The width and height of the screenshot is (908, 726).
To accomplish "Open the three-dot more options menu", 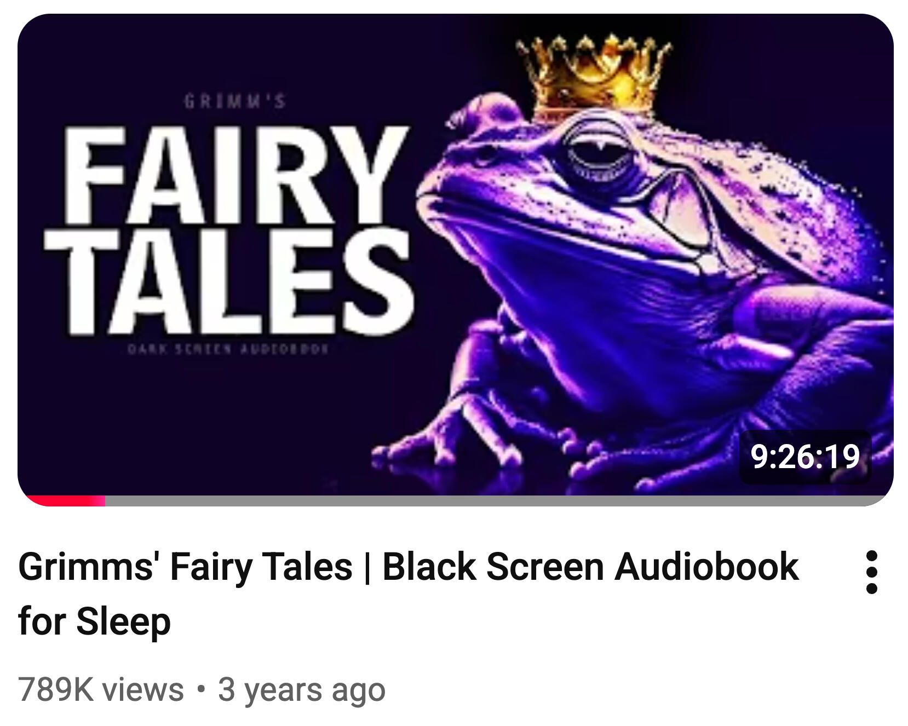I will click(x=872, y=572).
